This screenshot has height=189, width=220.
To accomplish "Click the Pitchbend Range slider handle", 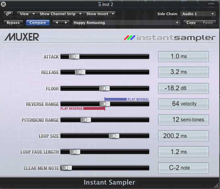I will (x=86, y=120).
